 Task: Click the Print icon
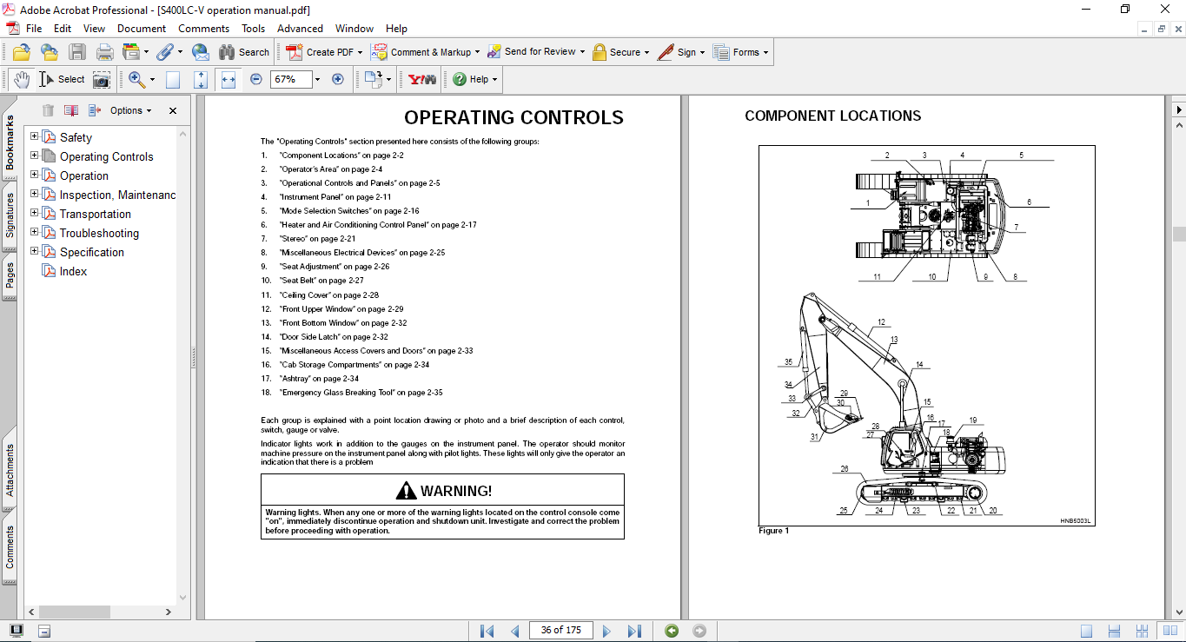point(105,52)
